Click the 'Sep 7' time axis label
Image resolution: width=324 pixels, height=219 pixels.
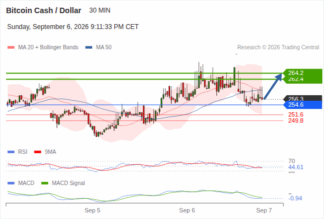pyautogui.click(x=264, y=211)
